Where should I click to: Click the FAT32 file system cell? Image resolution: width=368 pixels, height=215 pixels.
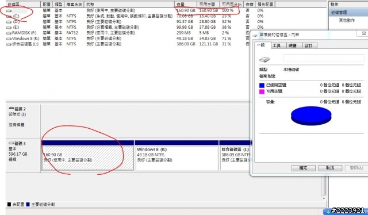tap(72, 33)
